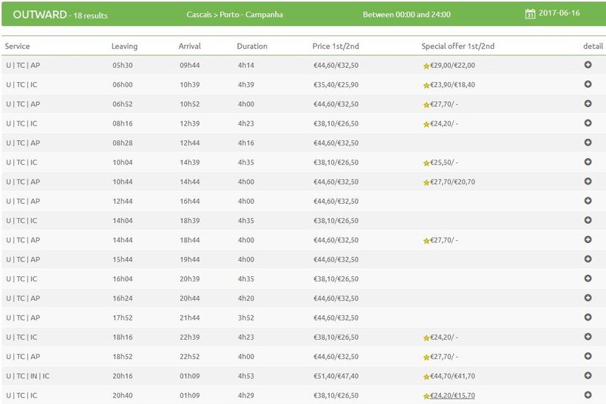Click the star icon on €29,00/€22,00 offer
Screen dimensions: 606x404
coord(426,66)
